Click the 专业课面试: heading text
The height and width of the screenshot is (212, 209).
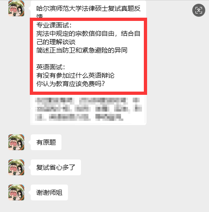click(x=54, y=25)
